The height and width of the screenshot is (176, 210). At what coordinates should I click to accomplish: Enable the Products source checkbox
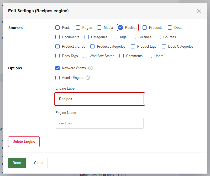click(x=145, y=27)
